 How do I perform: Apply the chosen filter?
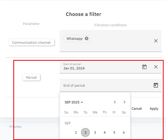pyautogui.click(x=154, y=109)
